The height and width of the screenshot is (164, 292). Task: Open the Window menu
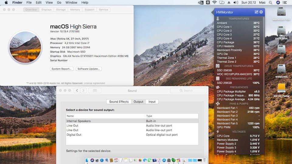click(71, 3)
